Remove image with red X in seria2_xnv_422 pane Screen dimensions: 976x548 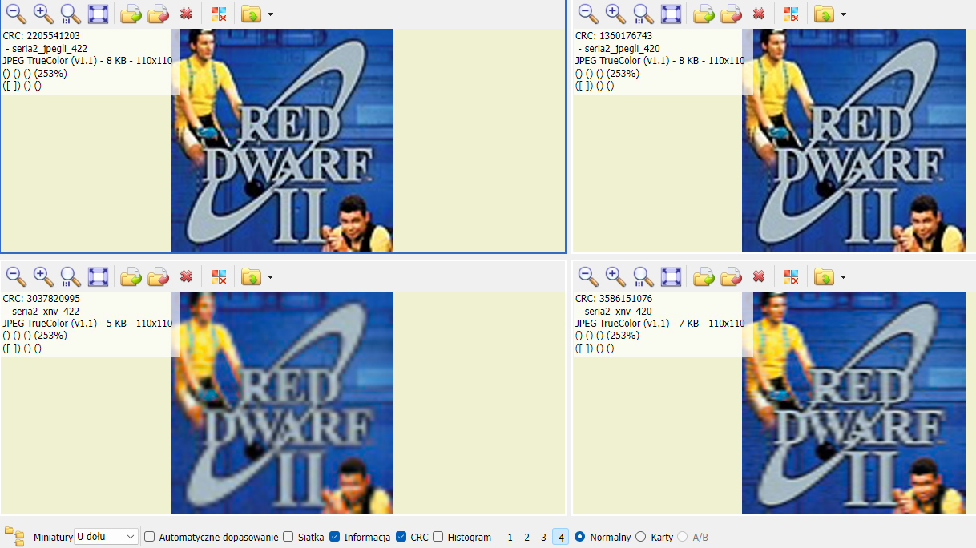(x=186, y=276)
